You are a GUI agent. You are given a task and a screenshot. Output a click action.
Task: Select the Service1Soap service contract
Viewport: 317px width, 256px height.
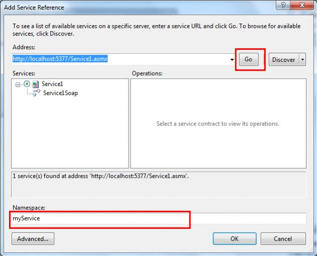click(60, 93)
